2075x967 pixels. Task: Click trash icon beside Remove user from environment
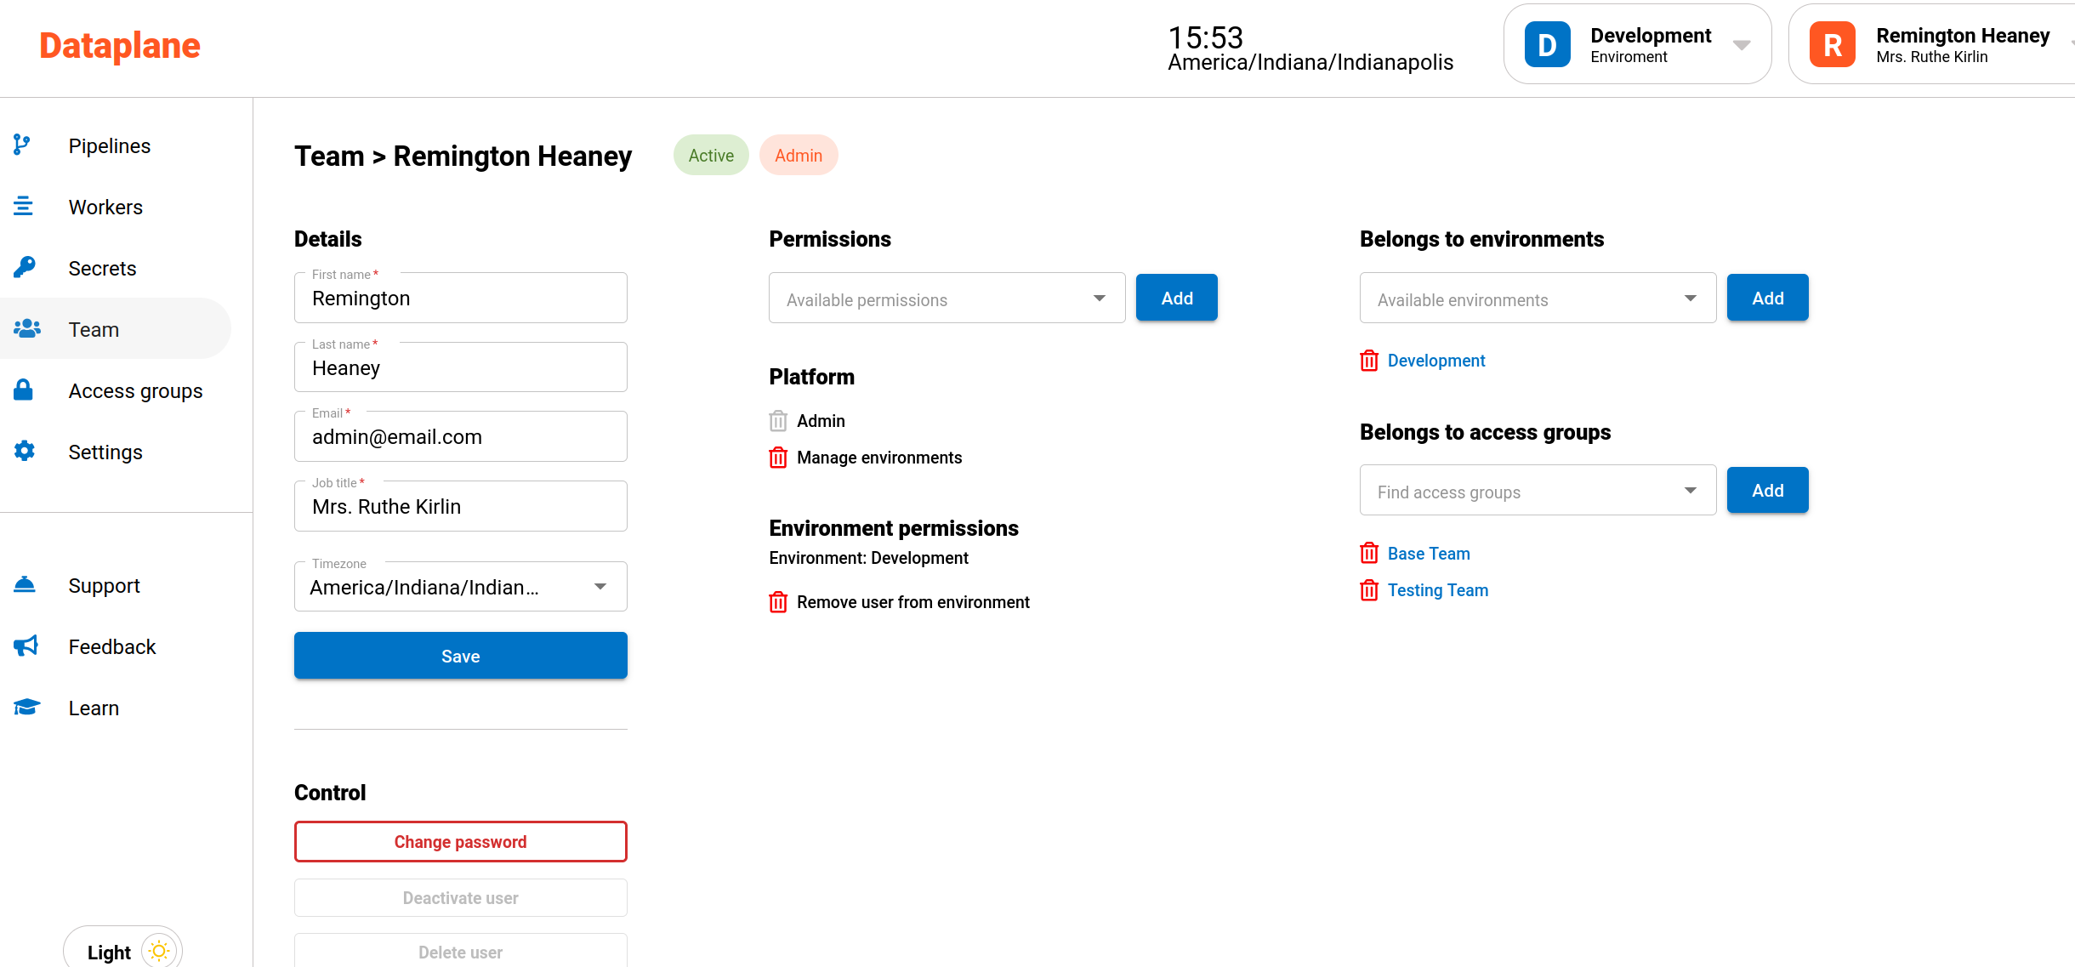(x=778, y=602)
